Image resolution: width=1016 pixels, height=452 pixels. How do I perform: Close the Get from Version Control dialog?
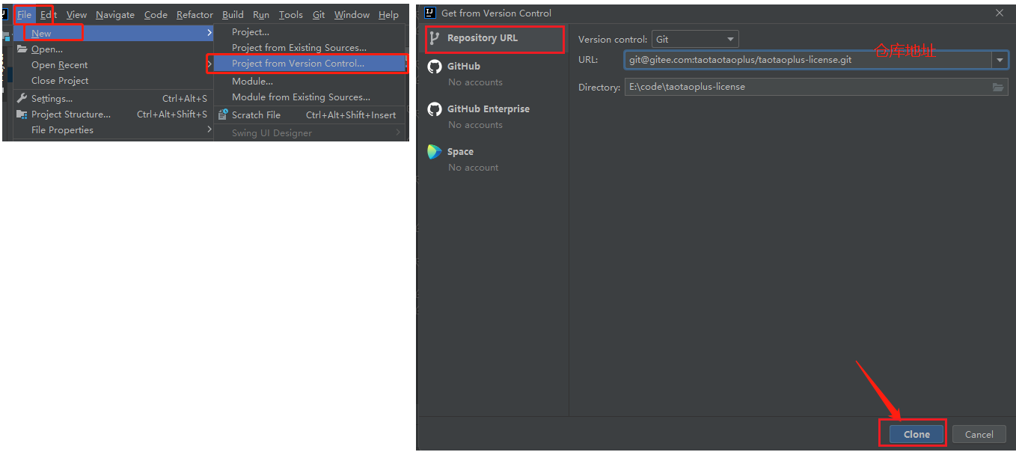pos(1000,13)
